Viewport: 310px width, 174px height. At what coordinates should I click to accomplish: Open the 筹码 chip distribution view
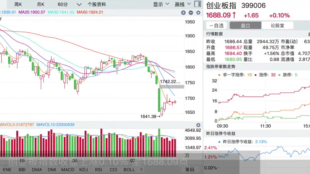[x=190, y=170]
